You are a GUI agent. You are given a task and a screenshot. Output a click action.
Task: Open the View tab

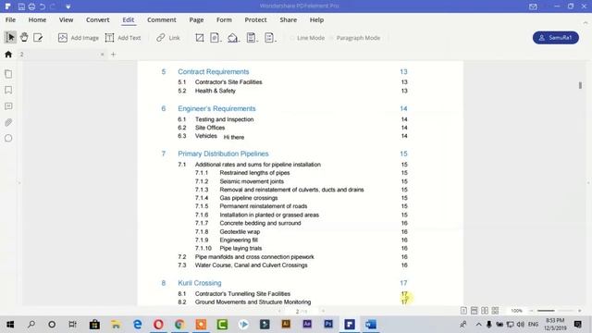click(66, 20)
